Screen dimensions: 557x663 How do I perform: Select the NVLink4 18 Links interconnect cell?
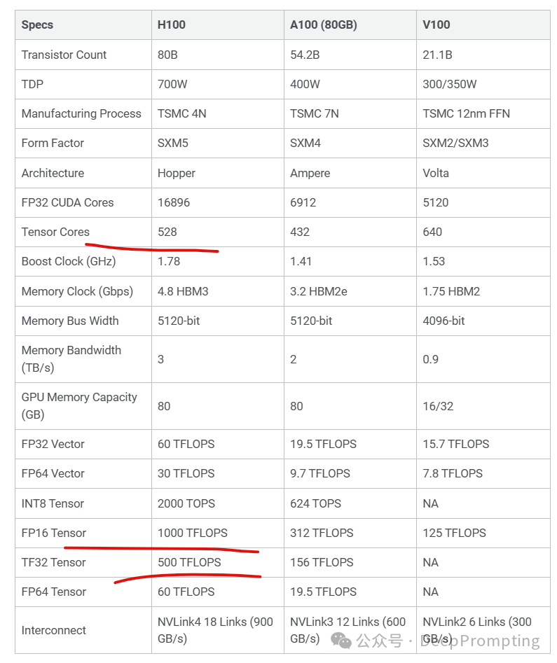coord(215,630)
